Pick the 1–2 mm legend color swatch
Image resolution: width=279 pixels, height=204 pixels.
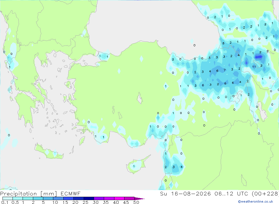tap(28, 198)
